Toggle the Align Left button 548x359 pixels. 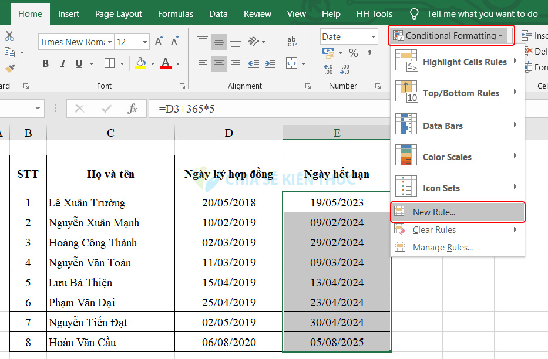click(203, 63)
